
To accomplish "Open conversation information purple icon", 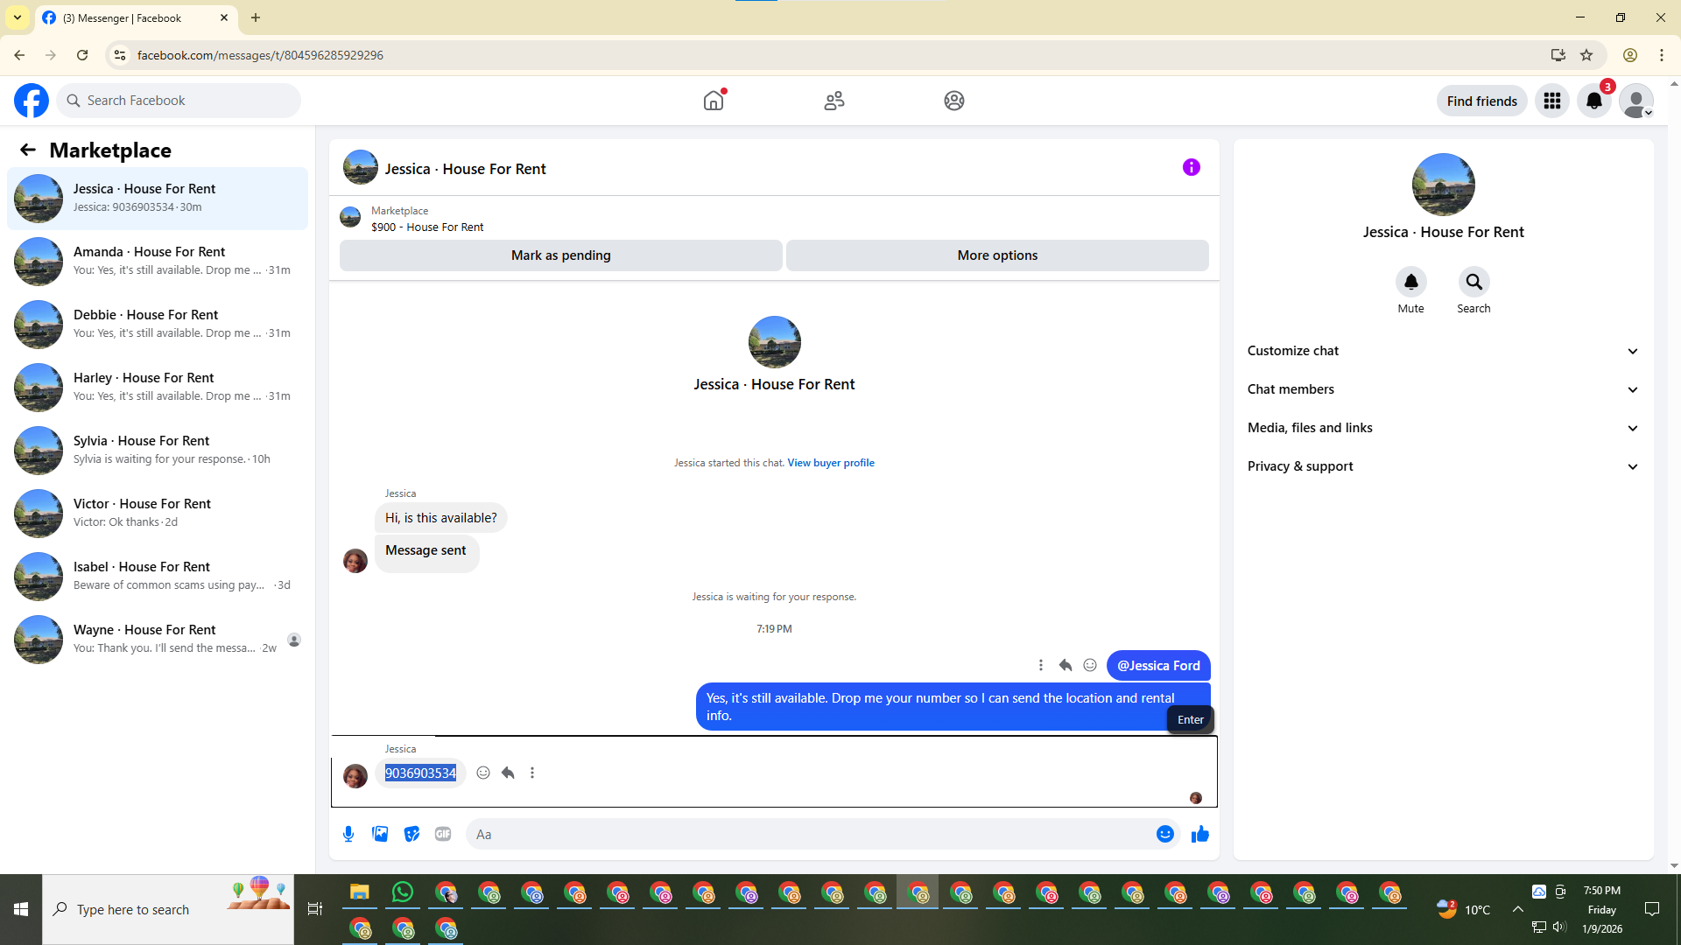I will (x=1191, y=167).
